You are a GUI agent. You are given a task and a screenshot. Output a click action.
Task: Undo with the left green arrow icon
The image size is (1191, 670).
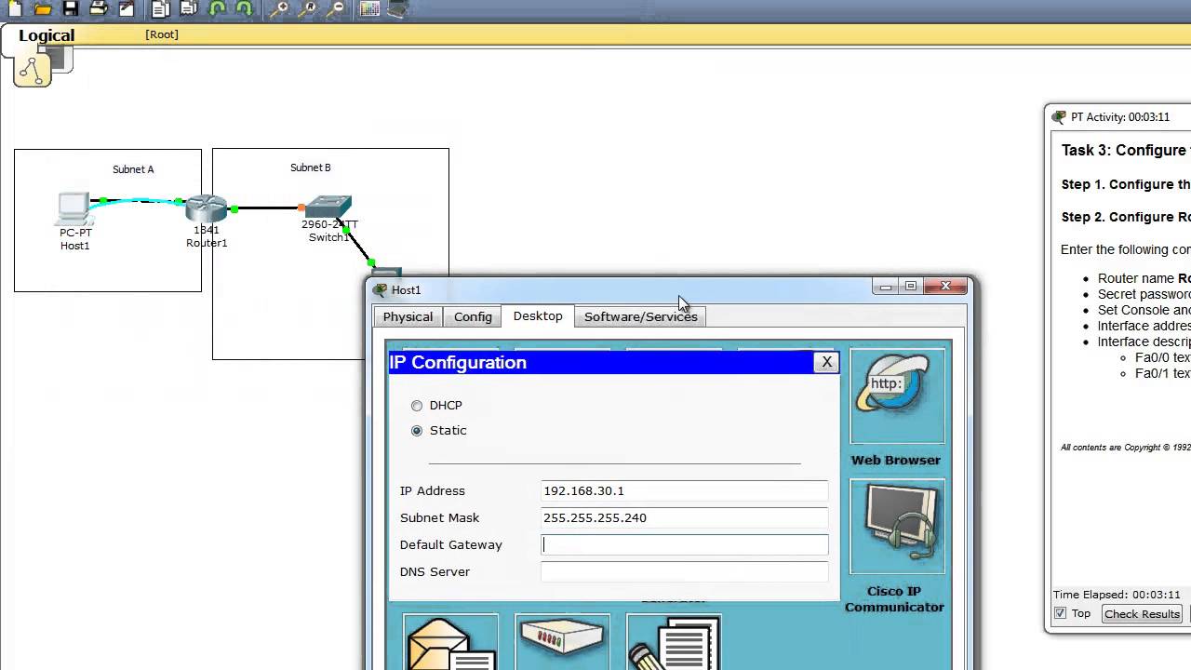pos(217,9)
